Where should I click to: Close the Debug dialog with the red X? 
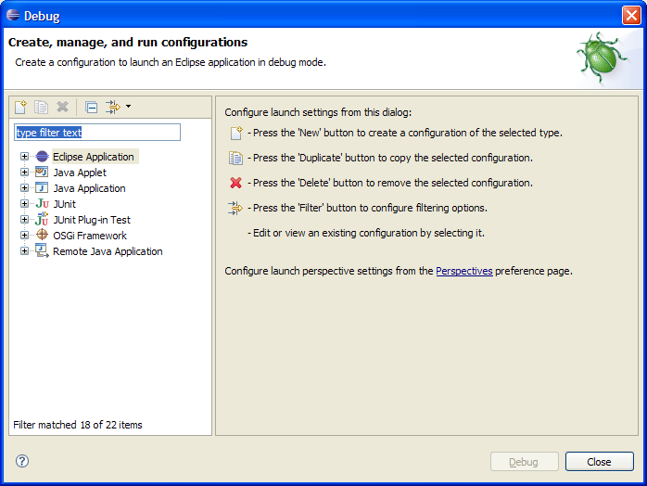tap(631, 16)
